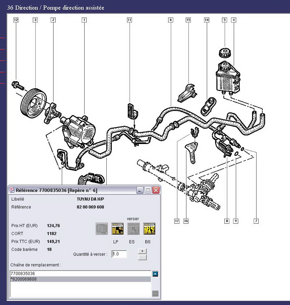Decrease quantity with the minus button
Image resolution: width=290 pixels, height=305 pixels.
pyautogui.click(x=142, y=257)
